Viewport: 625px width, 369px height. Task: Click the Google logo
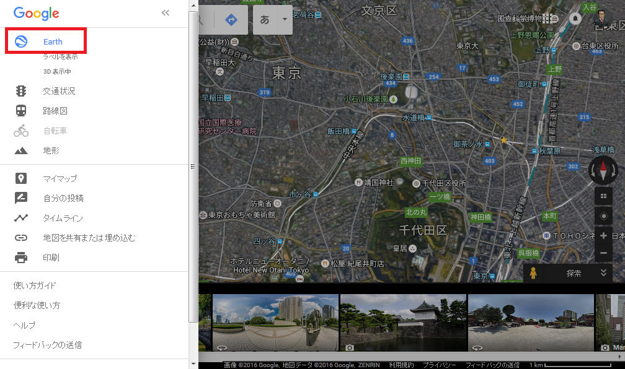point(36,14)
